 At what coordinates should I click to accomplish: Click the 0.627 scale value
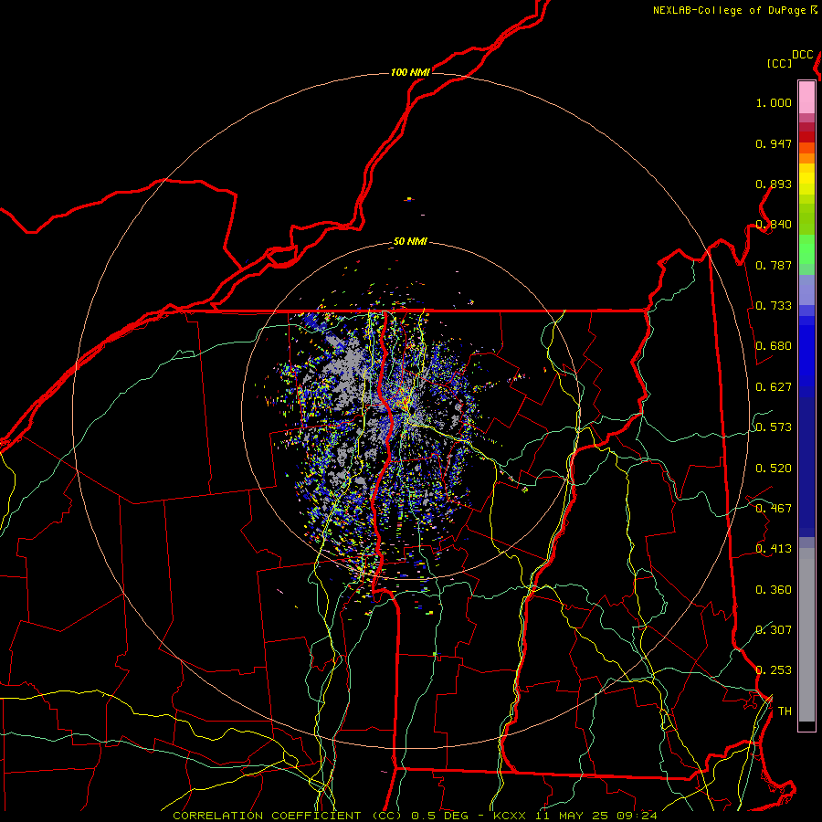tap(774, 387)
